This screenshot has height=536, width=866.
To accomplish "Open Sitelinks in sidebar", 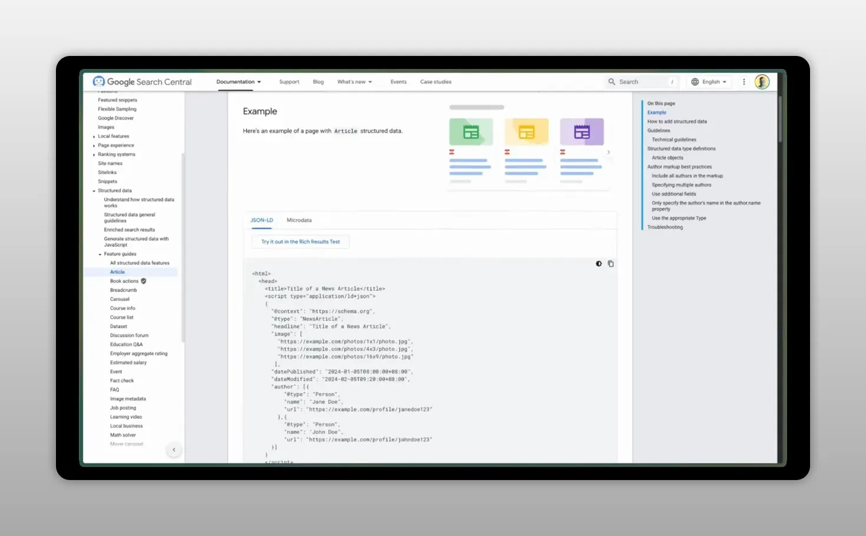I will click(x=107, y=173).
